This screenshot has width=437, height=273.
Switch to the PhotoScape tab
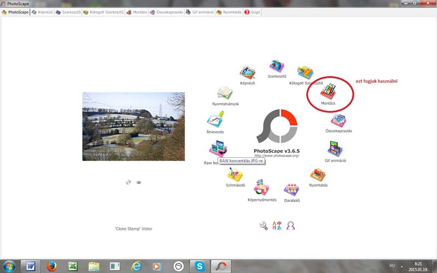pos(15,12)
